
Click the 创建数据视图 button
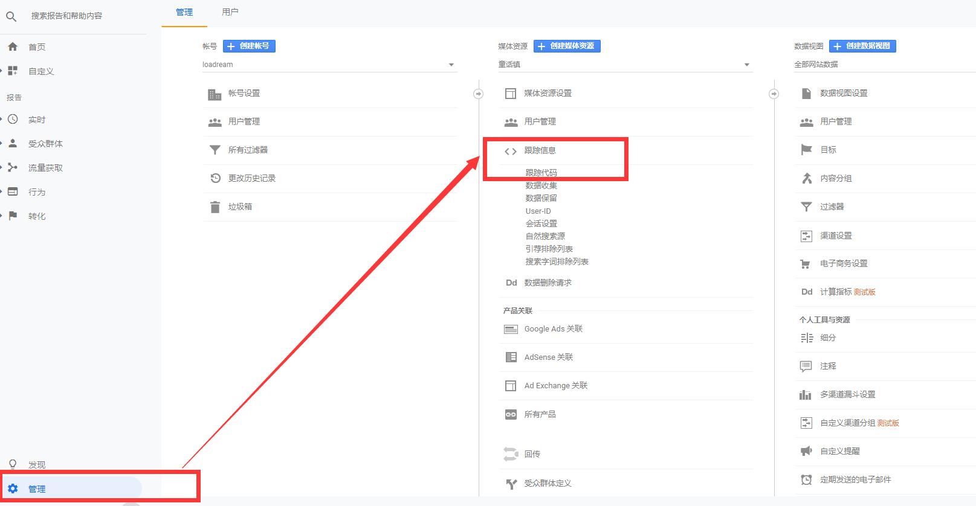(x=862, y=46)
